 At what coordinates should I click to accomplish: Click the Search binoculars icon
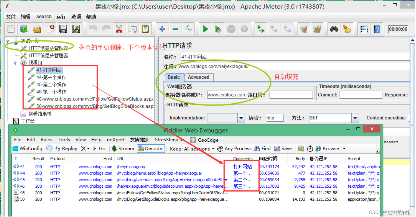pyautogui.click(x=334, y=29)
